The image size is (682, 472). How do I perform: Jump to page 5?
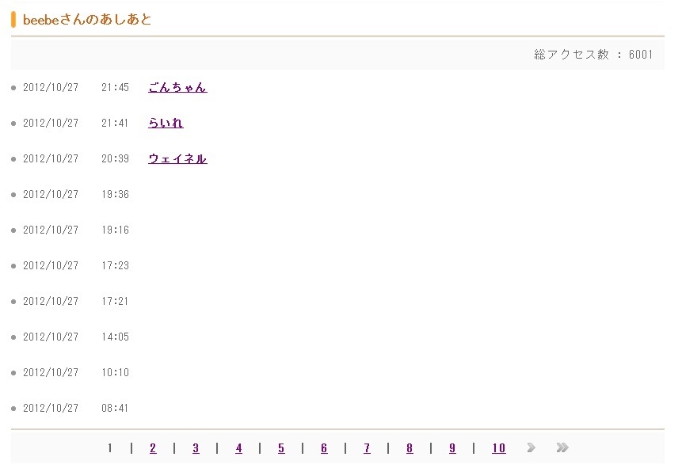(x=281, y=449)
